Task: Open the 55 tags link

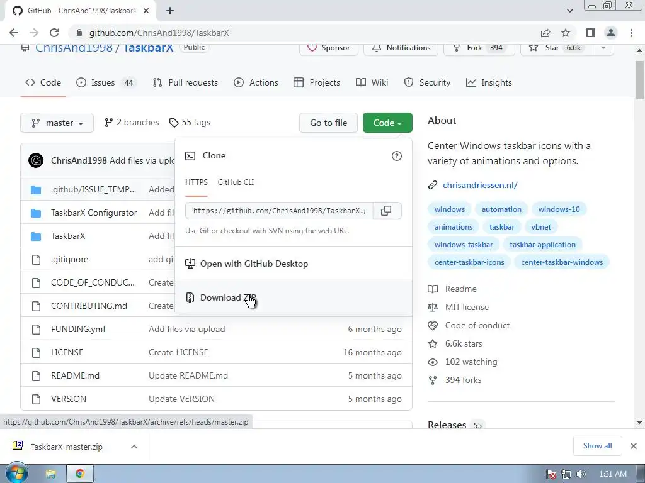Action: [x=190, y=123]
